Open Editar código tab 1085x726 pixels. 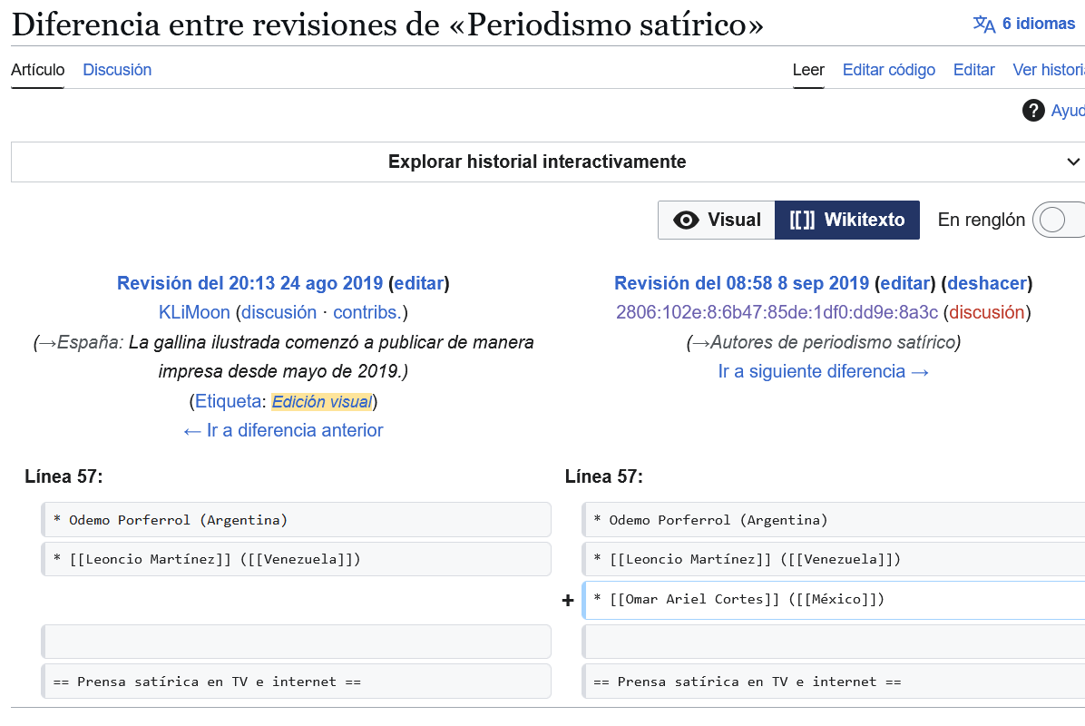(888, 70)
